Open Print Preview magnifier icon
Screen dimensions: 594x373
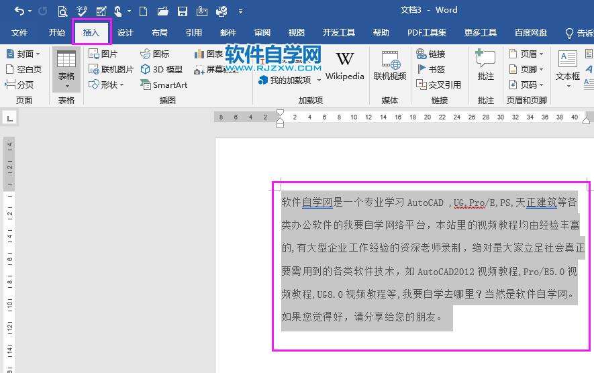[62, 11]
